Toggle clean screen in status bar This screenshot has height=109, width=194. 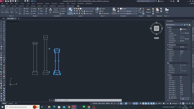coord(190,103)
